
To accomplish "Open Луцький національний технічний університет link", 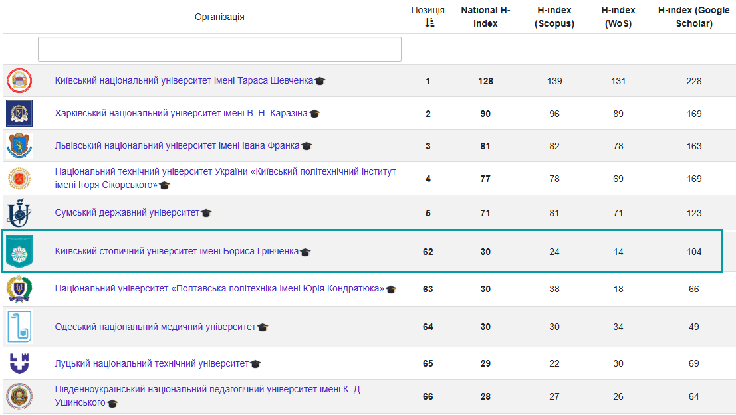I will (x=152, y=363).
